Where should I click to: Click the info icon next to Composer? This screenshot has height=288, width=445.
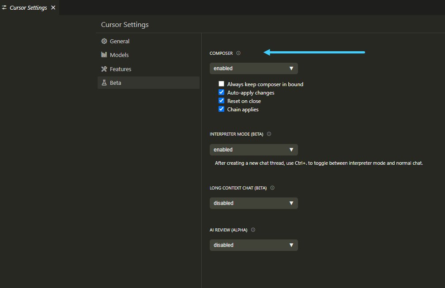point(238,53)
